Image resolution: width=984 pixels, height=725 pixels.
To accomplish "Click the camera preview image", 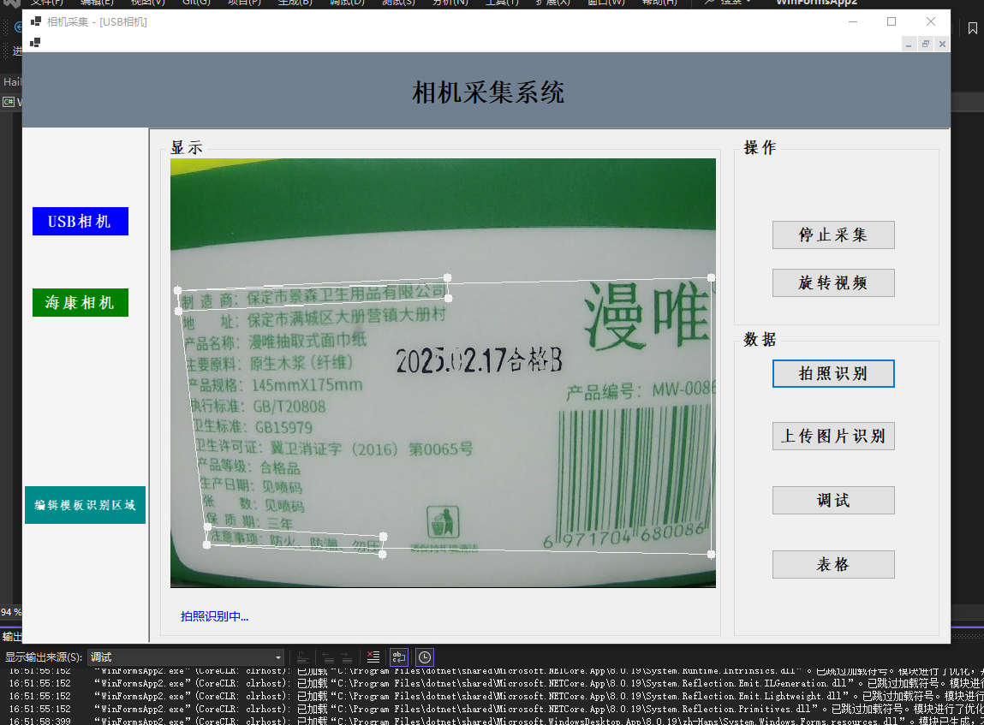I will pos(443,373).
